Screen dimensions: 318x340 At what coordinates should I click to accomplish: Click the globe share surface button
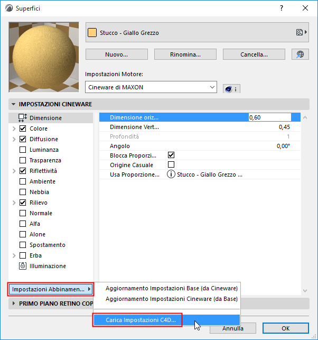(300, 54)
